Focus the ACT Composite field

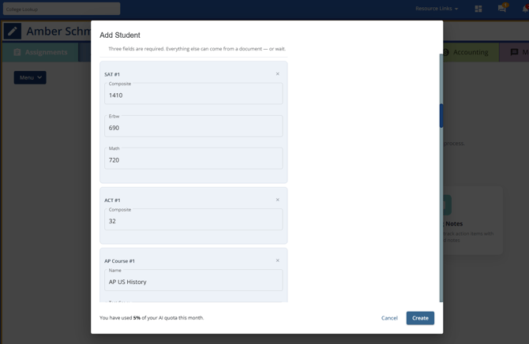click(x=193, y=219)
